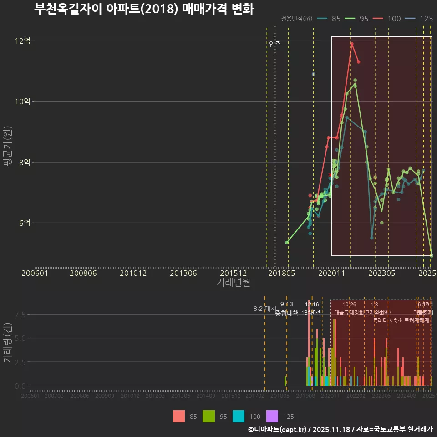Click the 8·2 대책 policy label
This screenshot has height=437, width=437.
click(x=264, y=308)
